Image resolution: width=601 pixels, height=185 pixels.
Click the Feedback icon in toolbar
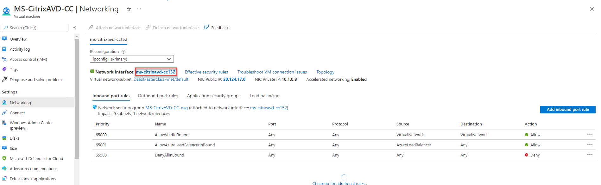(x=206, y=28)
